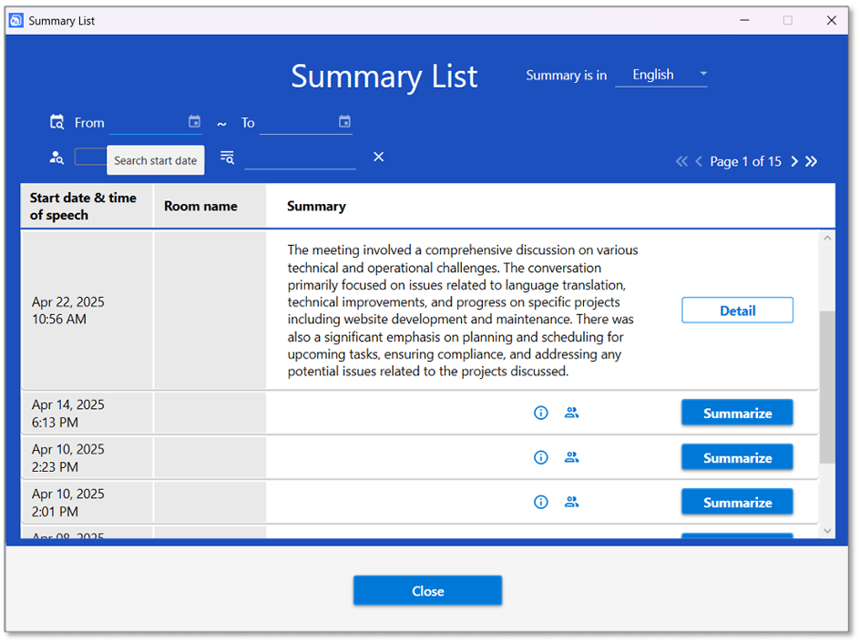Click the list's vertical scrollbar thumb
Screen dimensions: 860x643
pos(827,387)
